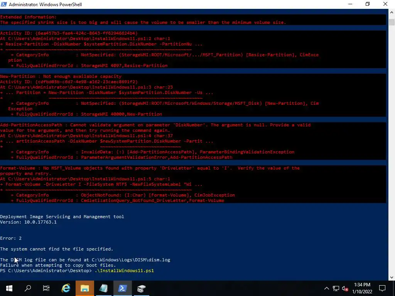Click 'ParameterArgumentValidationError,Add-PartitionAccessPath' error ID
The height and width of the screenshot is (296, 395).
point(157,157)
